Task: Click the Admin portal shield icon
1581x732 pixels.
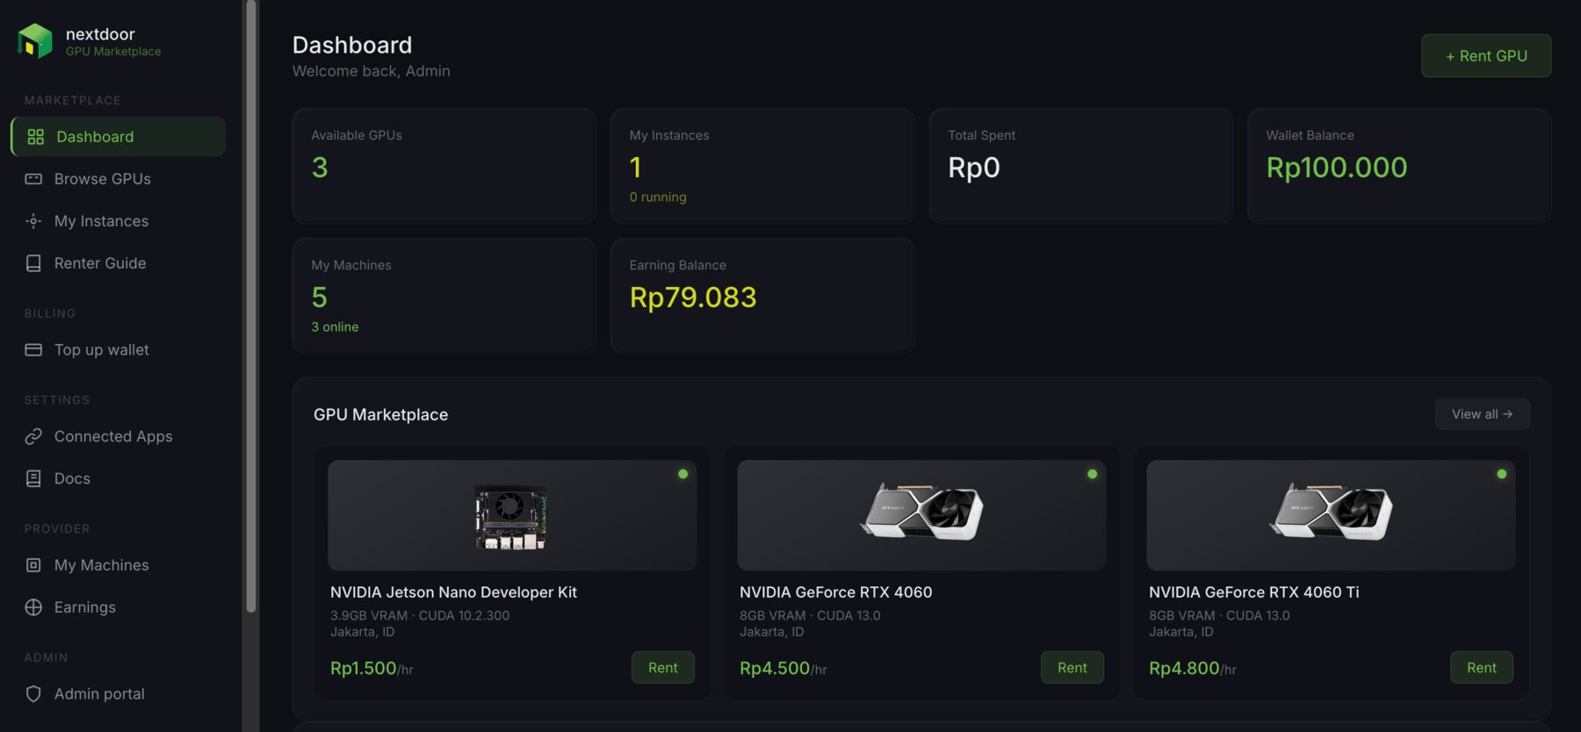Action: [33, 694]
